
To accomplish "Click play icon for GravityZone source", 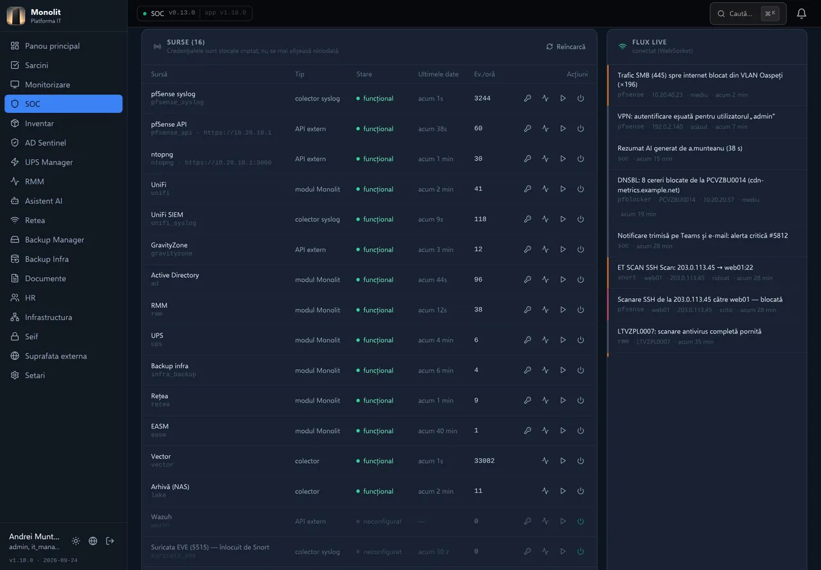I will (563, 249).
